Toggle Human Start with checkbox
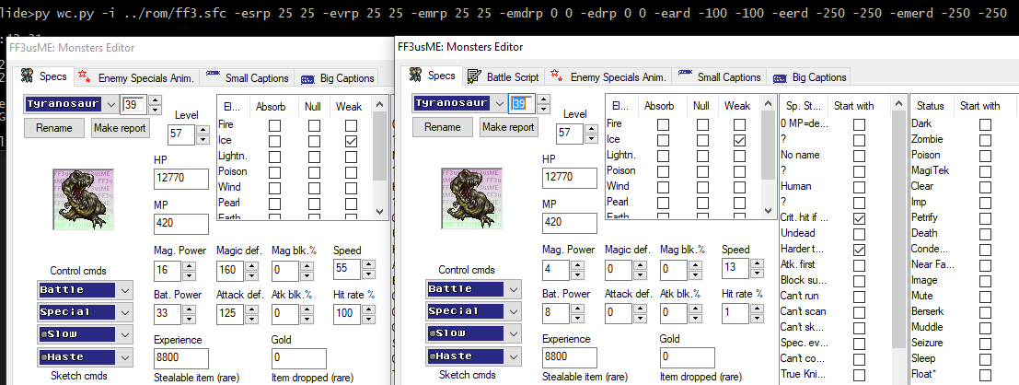 coord(859,187)
